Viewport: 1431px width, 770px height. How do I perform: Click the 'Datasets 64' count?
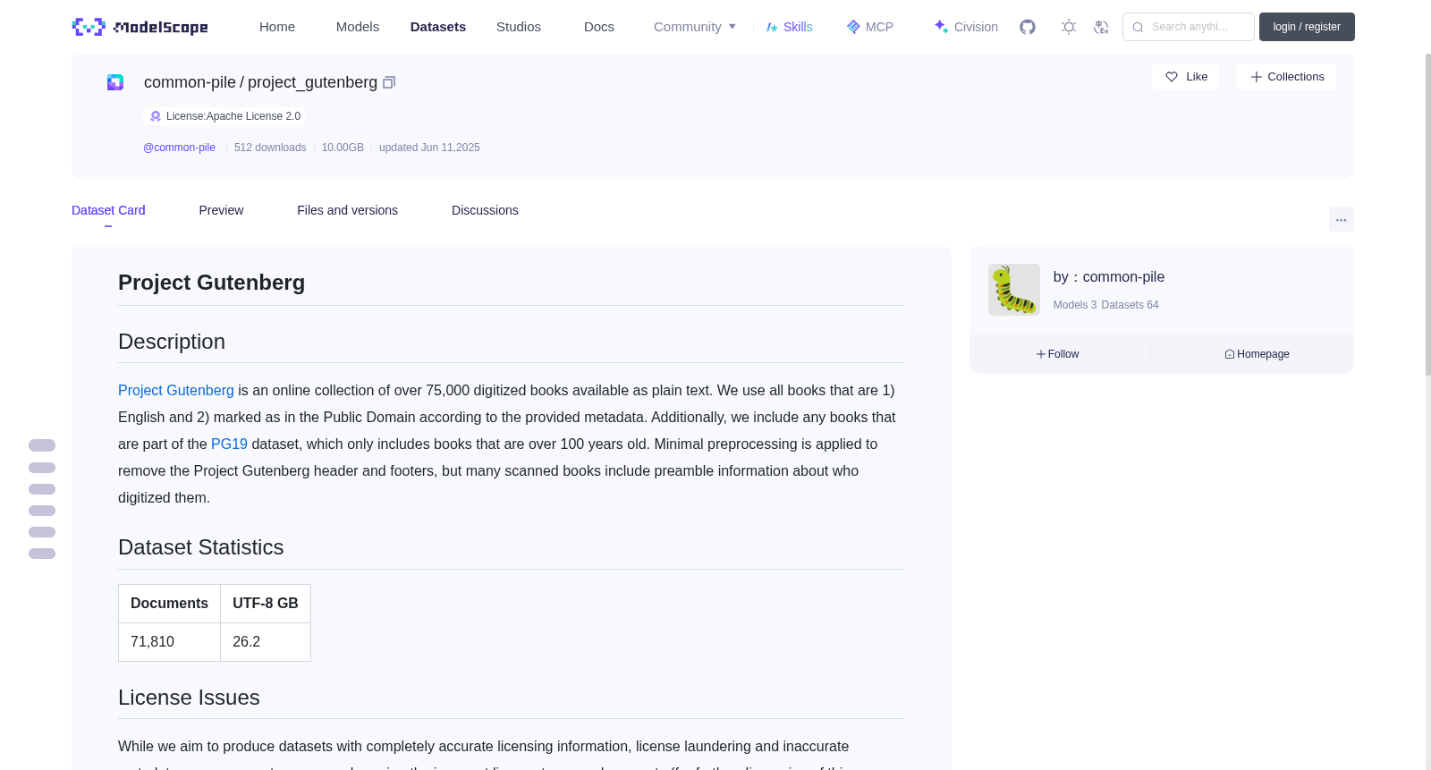coord(1130,305)
